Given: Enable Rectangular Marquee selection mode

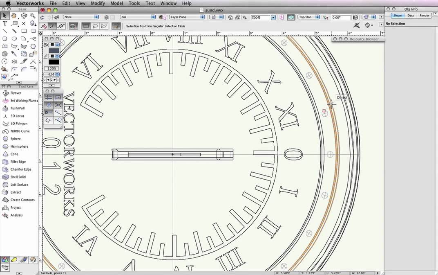Looking at the screenshot, I should (x=86, y=26).
